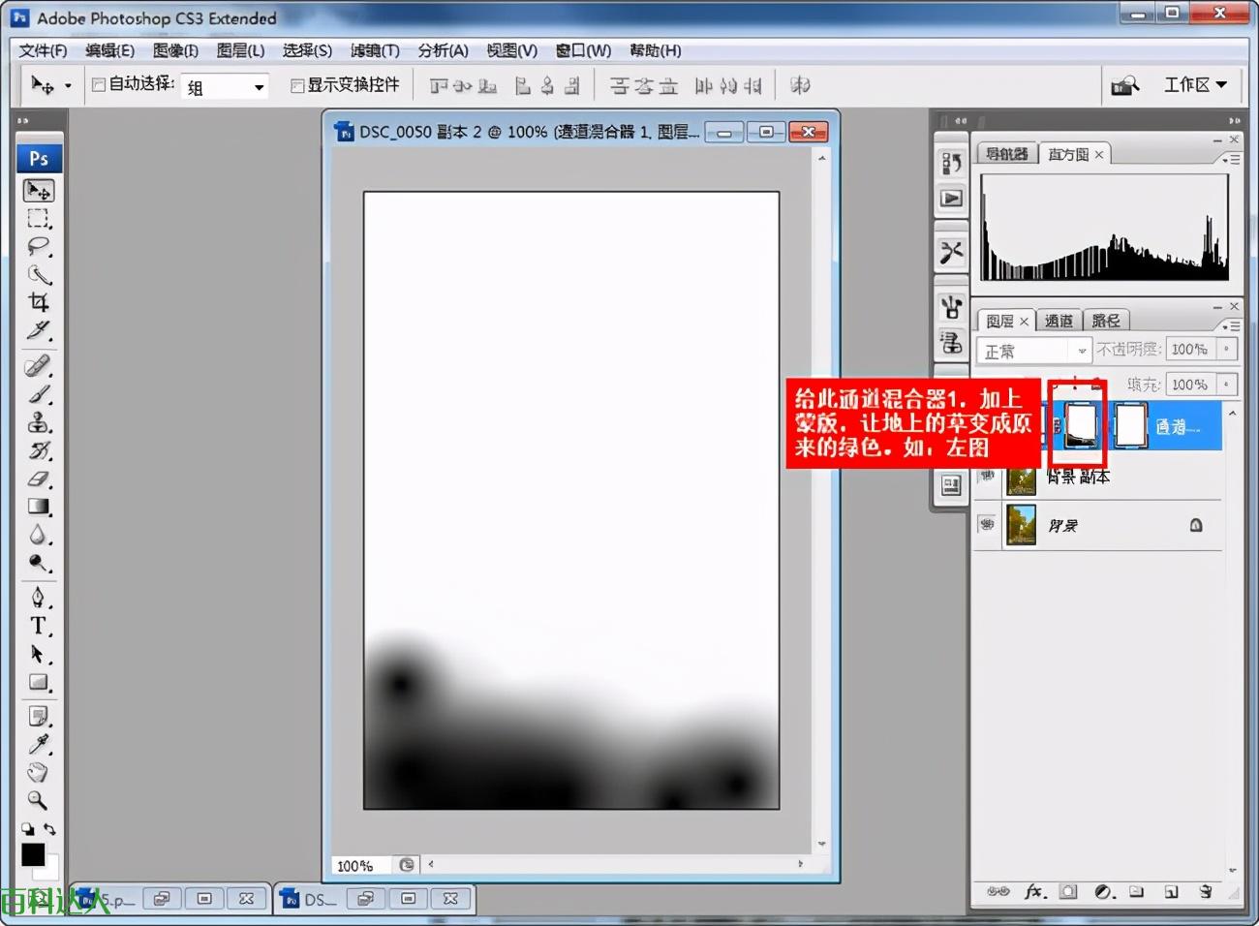Expand the 工作区 workspace menu
The image size is (1259, 926).
click(x=1195, y=85)
